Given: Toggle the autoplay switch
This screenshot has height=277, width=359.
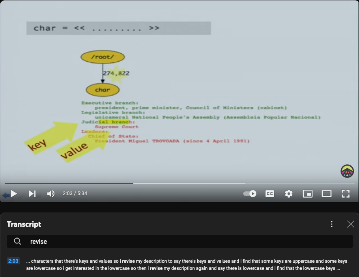Looking at the screenshot, I should pos(250,194).
